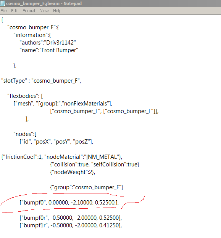221x238 pixels.
Task: Click the "nodes":[ line
Action: coord(25,134)
